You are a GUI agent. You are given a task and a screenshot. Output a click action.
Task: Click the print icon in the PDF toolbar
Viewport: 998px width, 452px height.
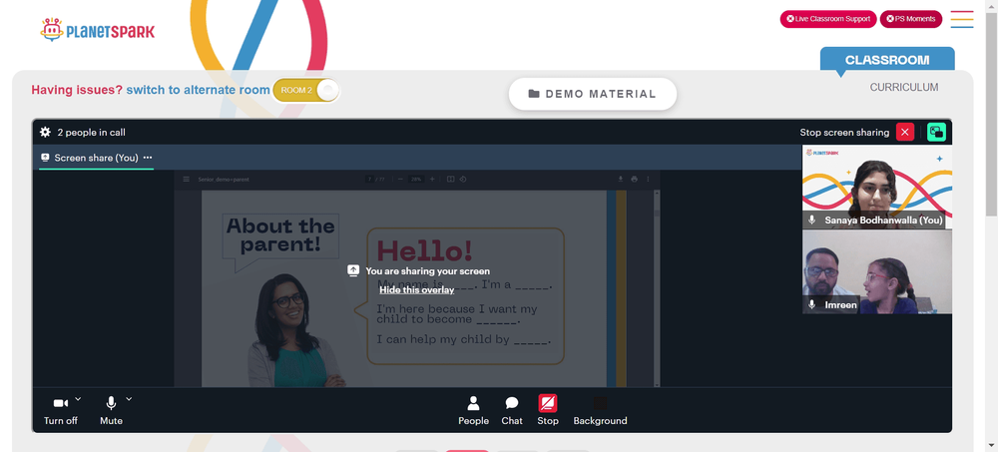(634, 179)
